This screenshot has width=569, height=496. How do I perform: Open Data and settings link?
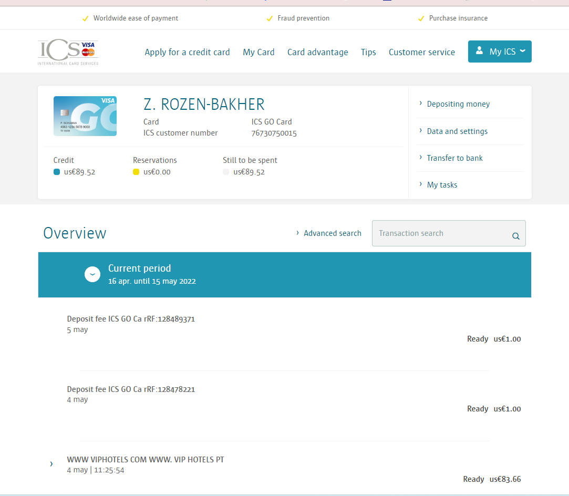point(457,131)
